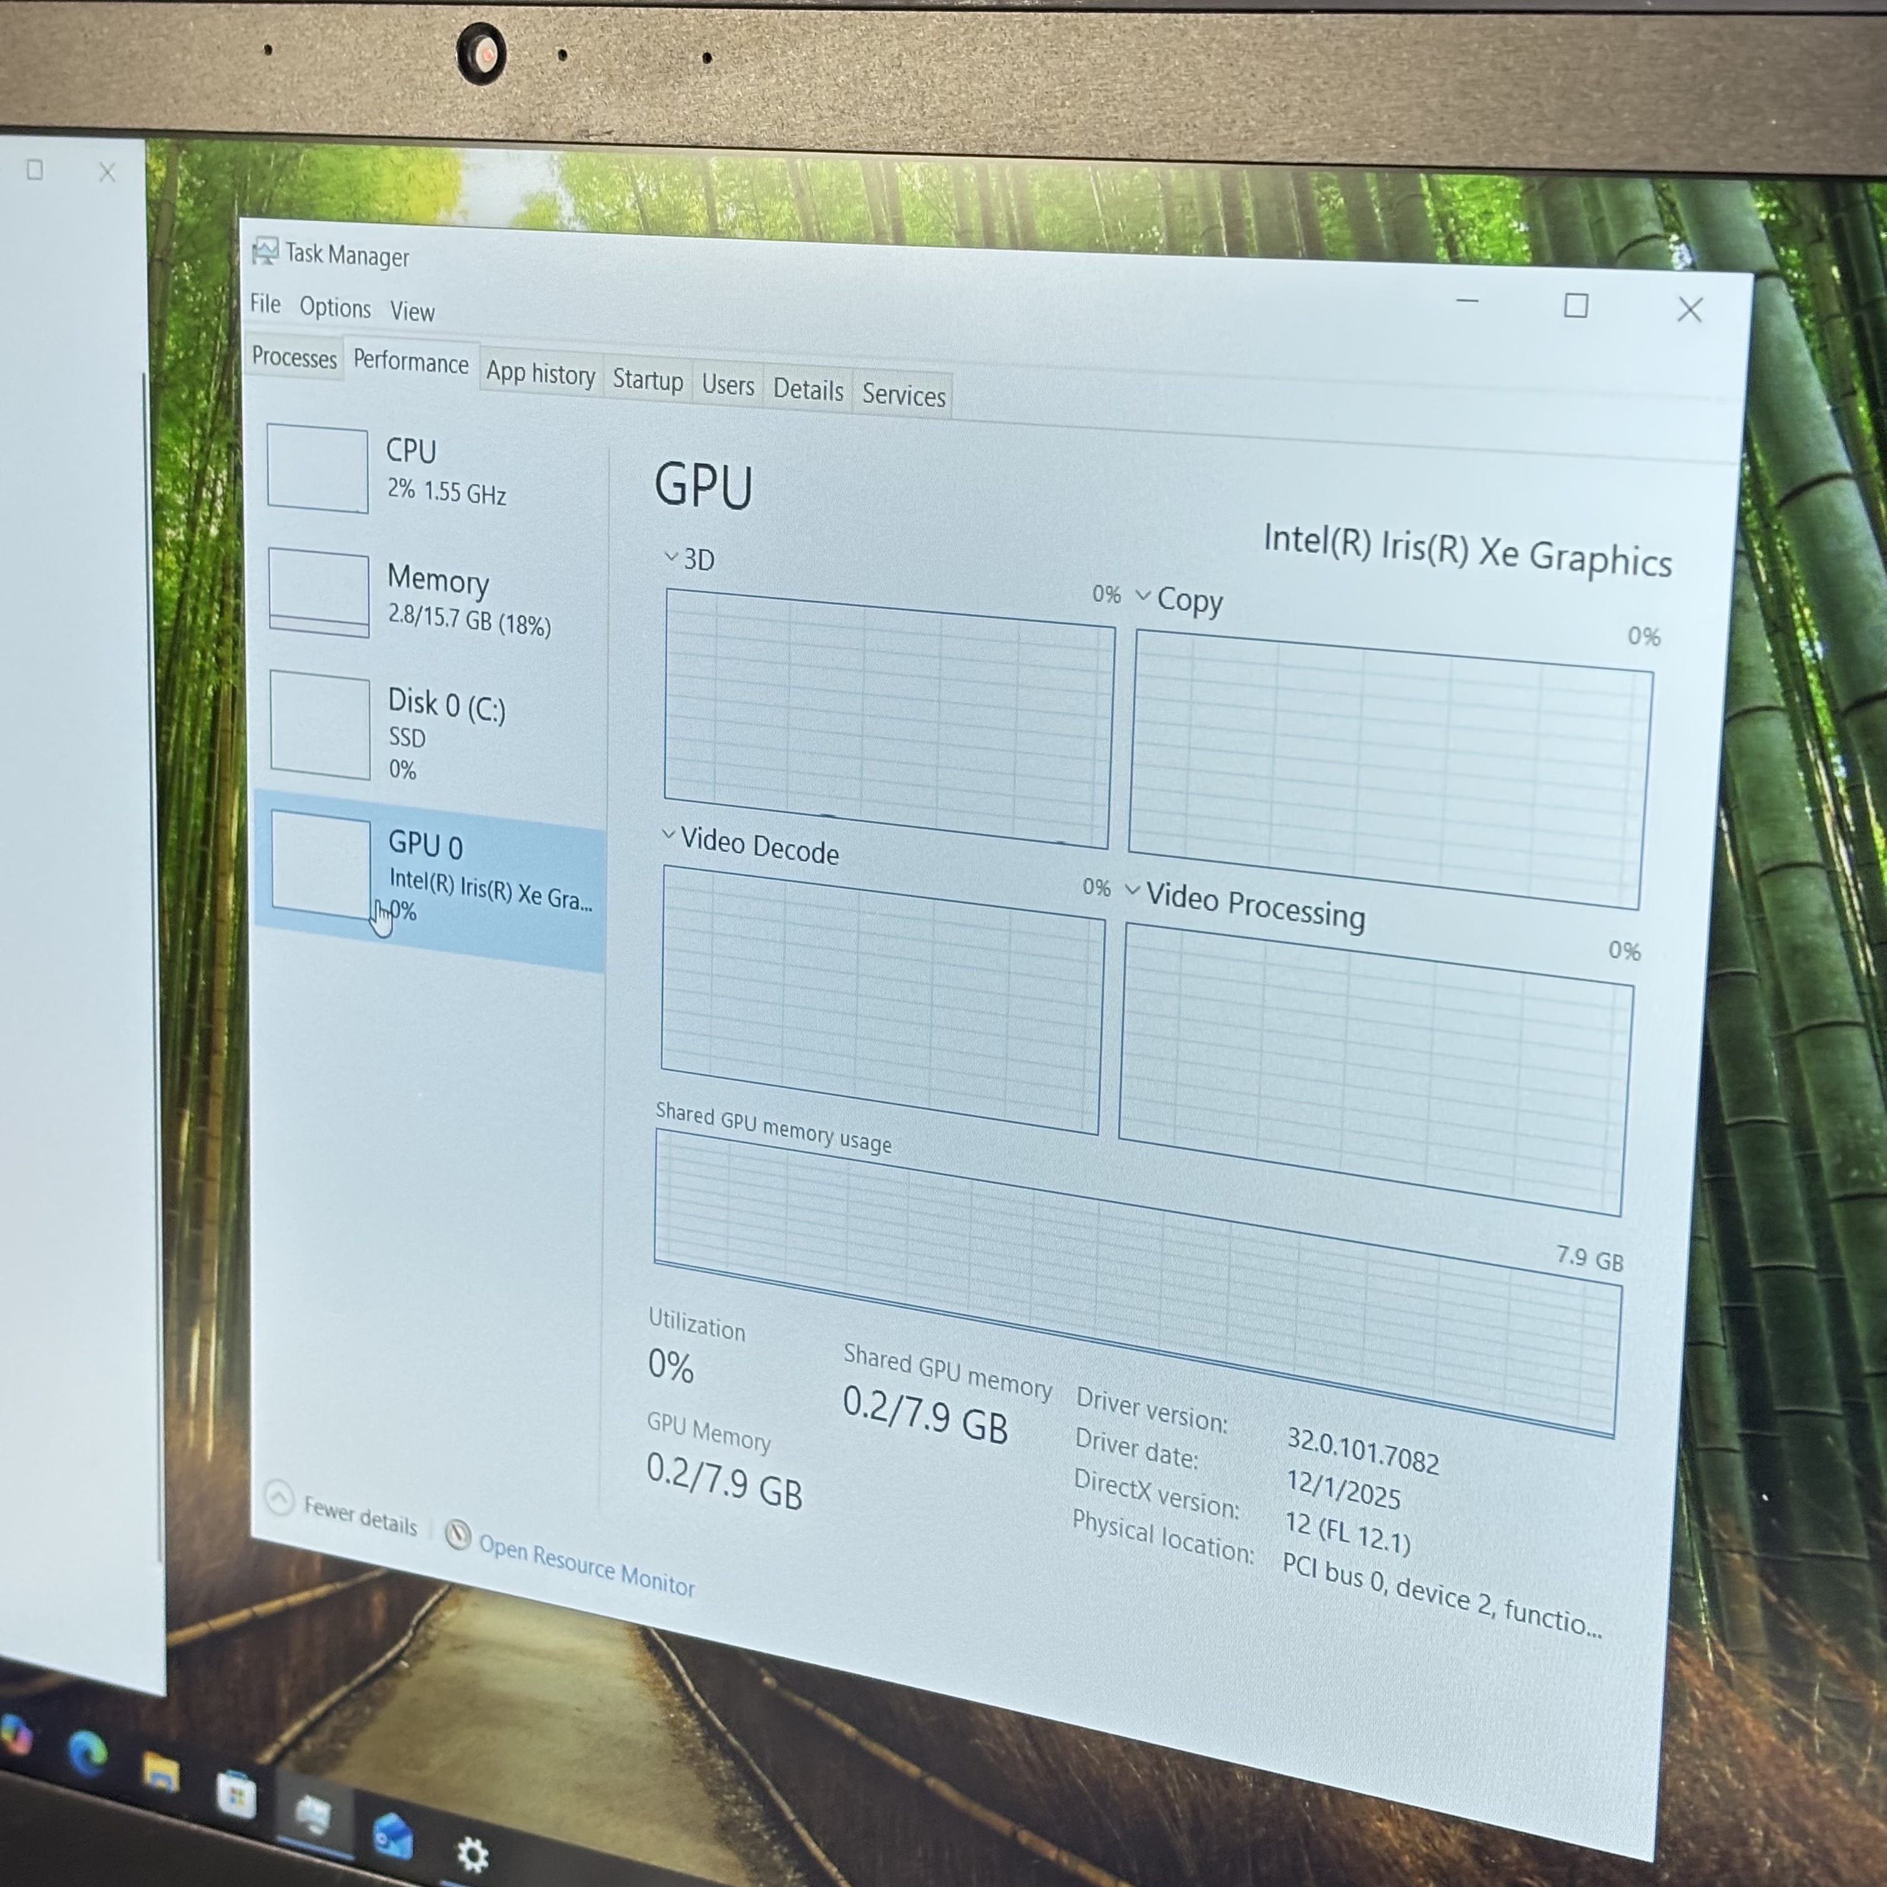Click the Intel(R) Iris(R) Xe Graphics title
The height and width of the screenshot is (1887, 1887).
pyautogui.click(x=1467, y=550)
